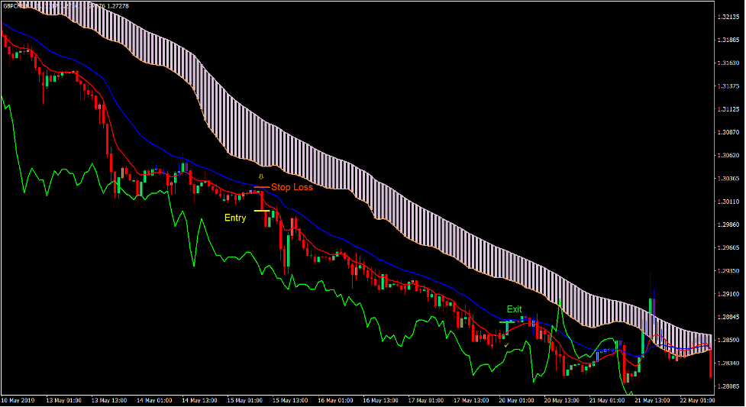Click the green Exit text label
This screenshot has width=746, height=407.
tap(515, 309)
